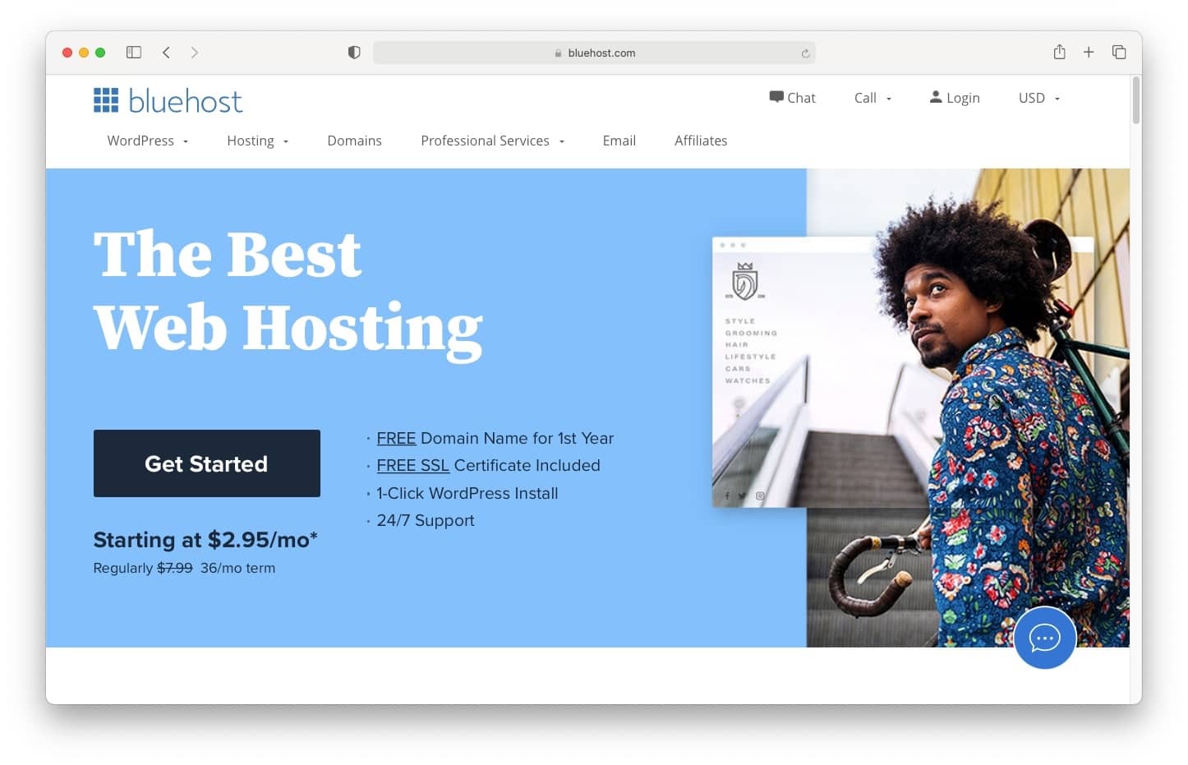
Task: Click the FREE SSL link
Action: (x=412, y=465)
